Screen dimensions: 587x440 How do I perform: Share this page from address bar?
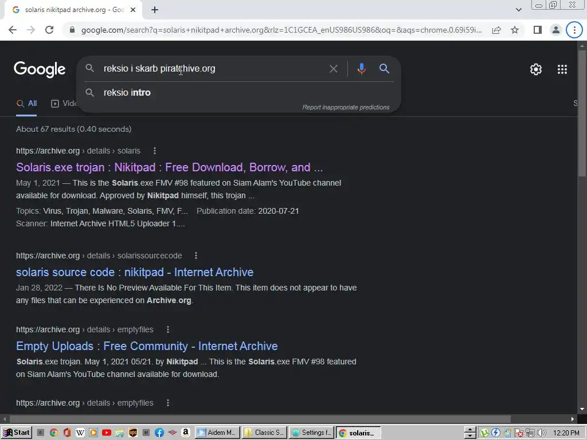[x=496, y=30]
